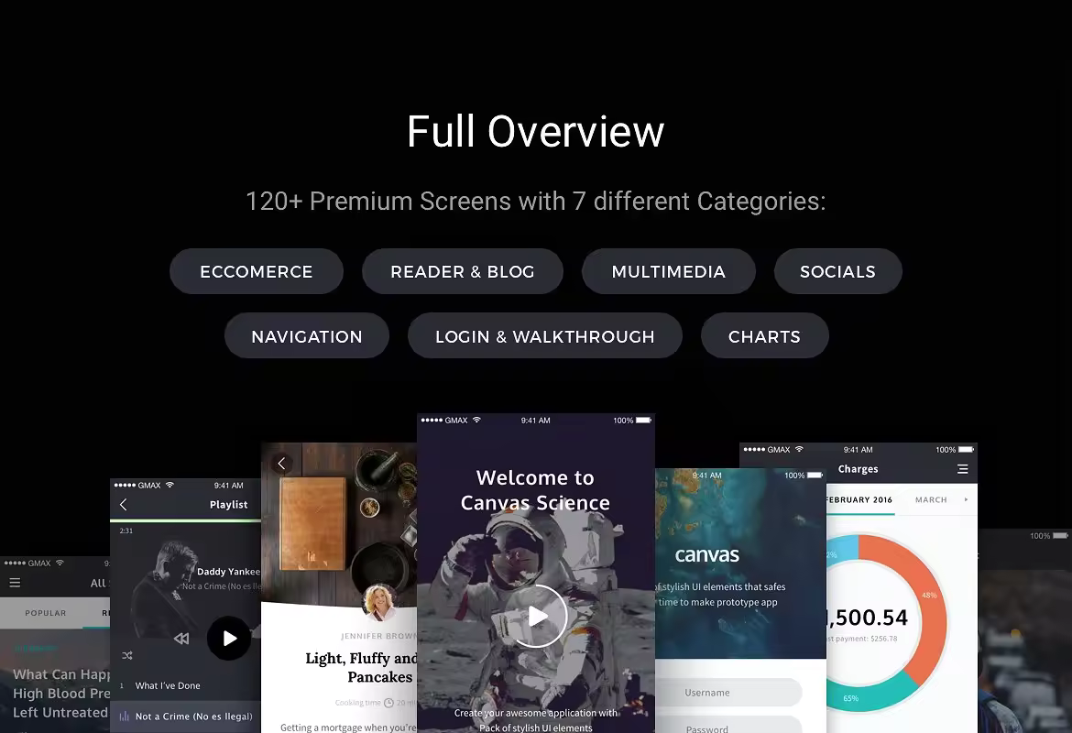
Task: Click the Username input field
Action: tap(728, 693)
